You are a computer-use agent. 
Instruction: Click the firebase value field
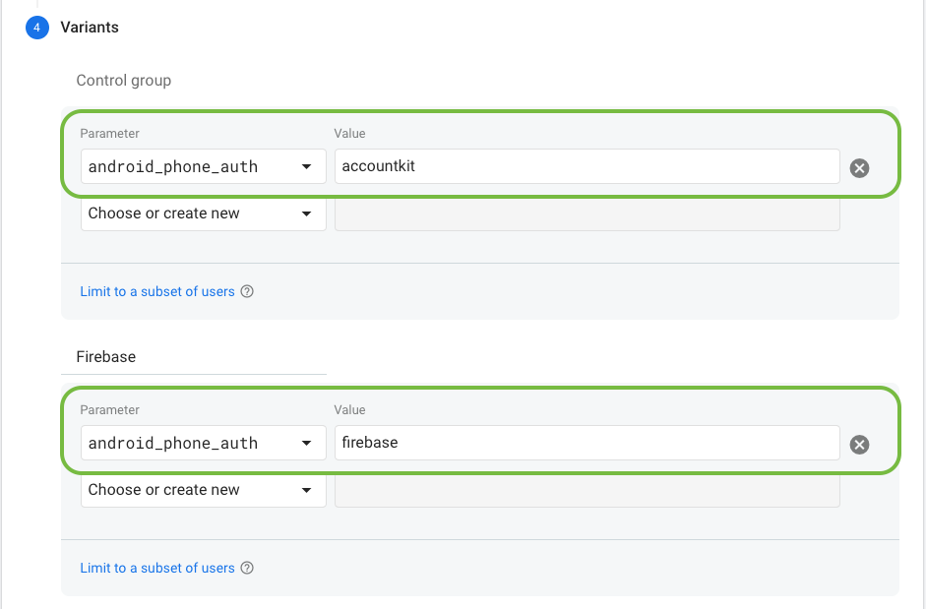pos(586,443)
